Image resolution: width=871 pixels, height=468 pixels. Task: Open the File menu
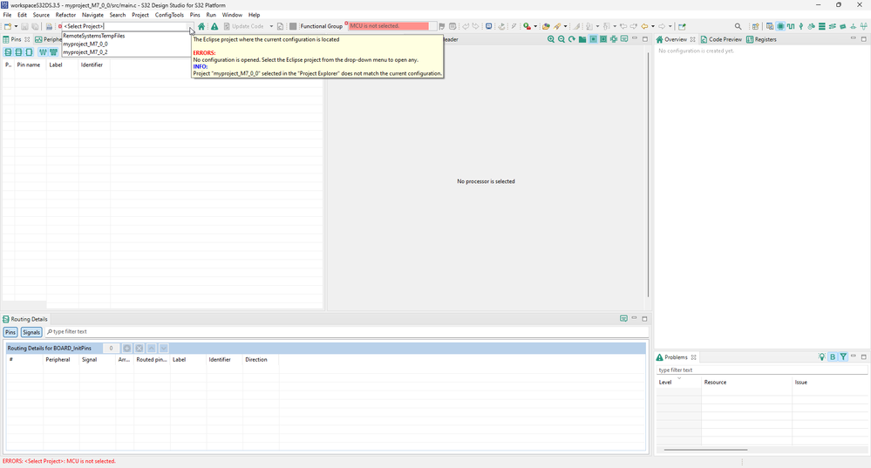[x=7, y=15]
